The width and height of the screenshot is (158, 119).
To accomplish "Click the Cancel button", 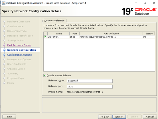I will (x=150, y=117).
